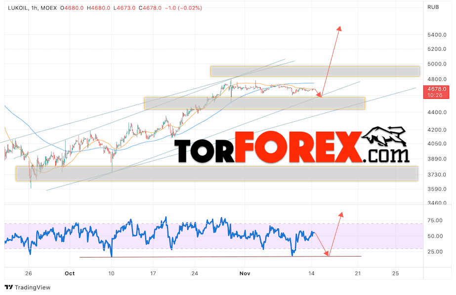The image size is (456, 295).
Task: Click the 26 date axis label
Action: (29, 273)
